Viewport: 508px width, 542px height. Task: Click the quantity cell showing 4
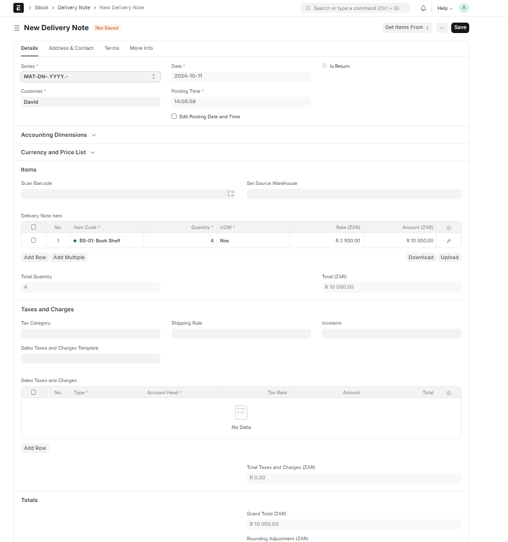pos(180,241)
